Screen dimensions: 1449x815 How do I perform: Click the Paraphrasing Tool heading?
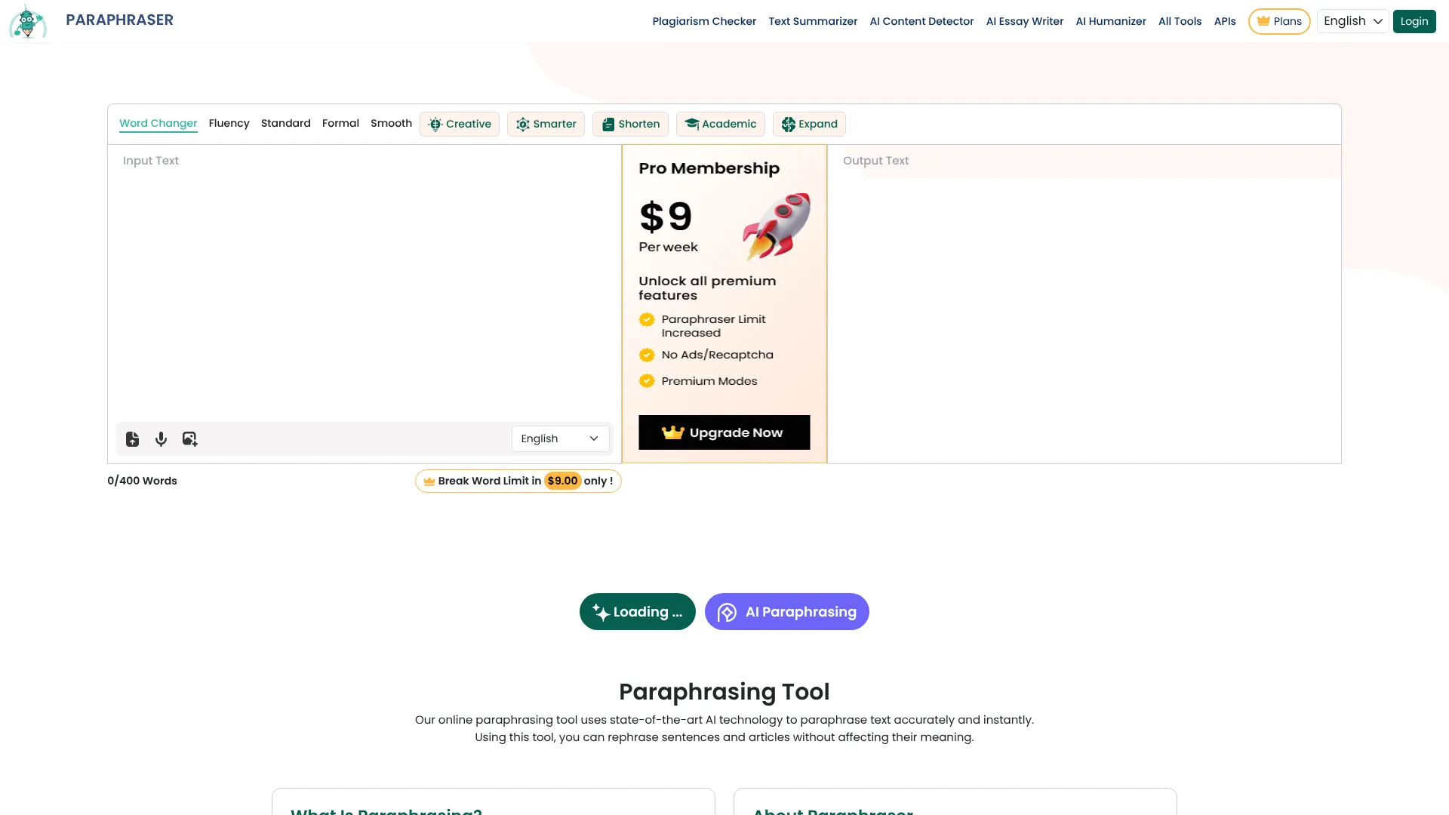coord(724,691)
